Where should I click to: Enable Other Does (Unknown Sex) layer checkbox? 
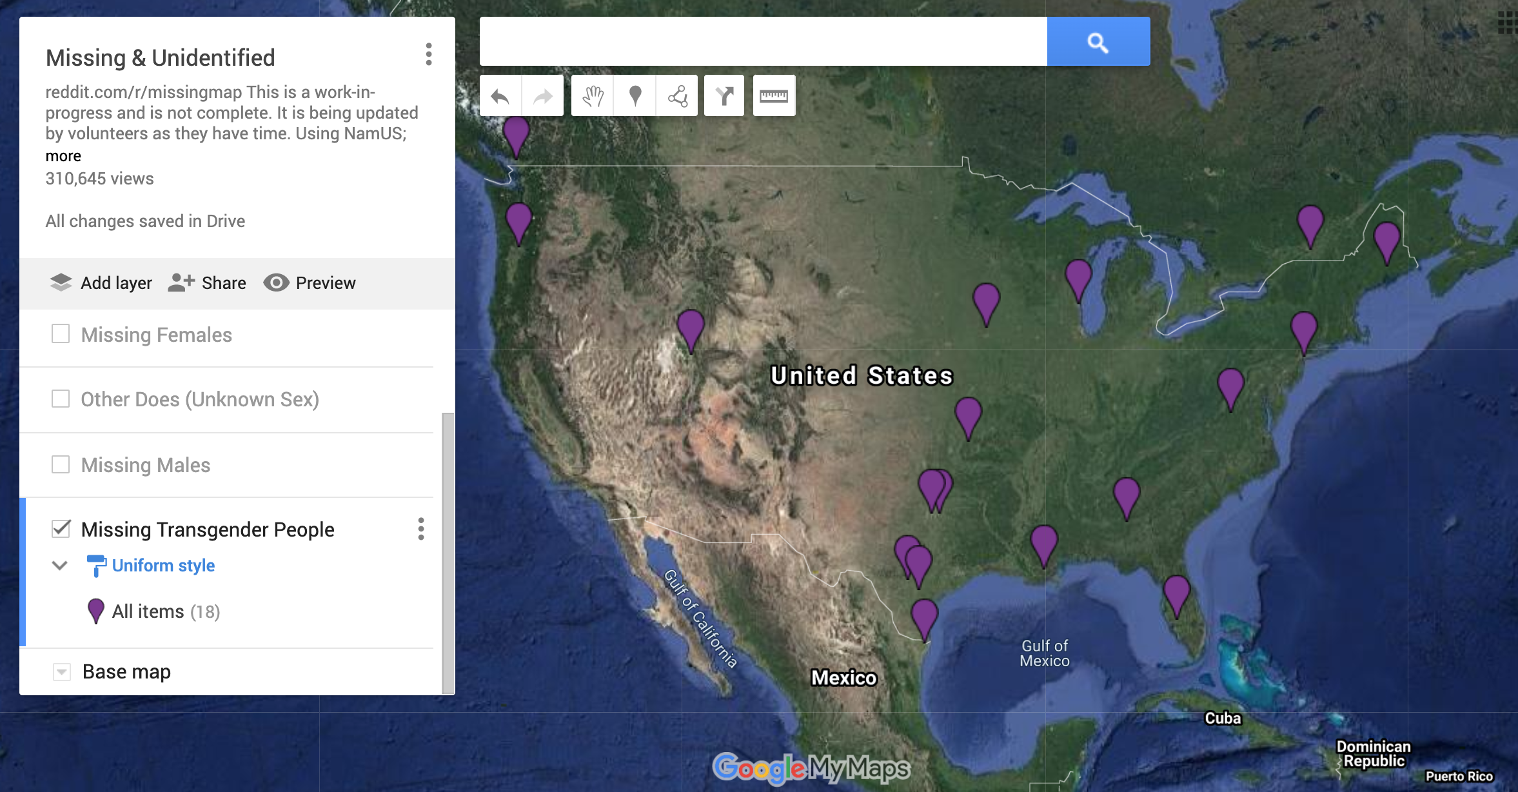[61, 399]
